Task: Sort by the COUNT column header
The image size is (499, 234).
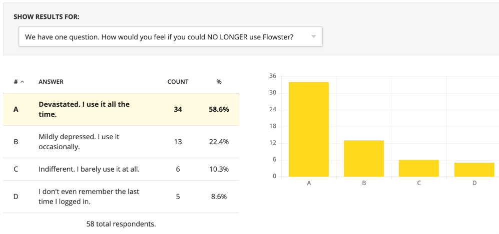Action: point(178,82)
